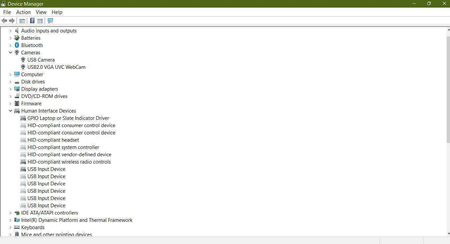The image size is (450, 244).
Task: Select the HID-compliant wireless radio controls icon
Action: pyautogui.click(x=23, y=162)
